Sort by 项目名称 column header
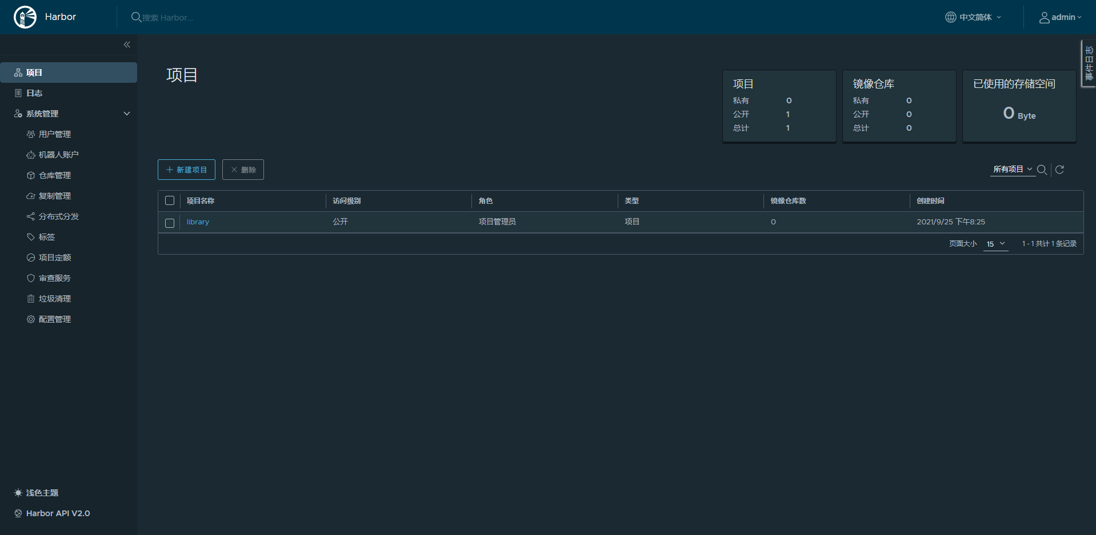Viewport: 1096px width, 535px height. [201, 201]
